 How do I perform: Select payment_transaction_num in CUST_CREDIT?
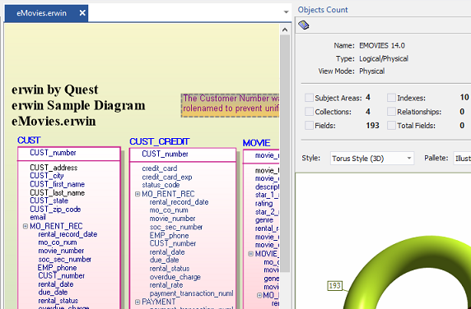coord(191,293)
